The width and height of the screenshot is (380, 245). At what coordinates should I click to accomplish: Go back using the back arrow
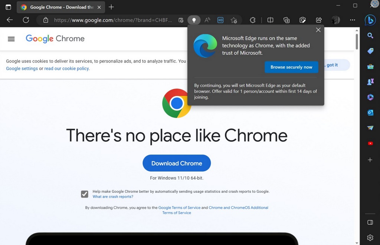(10, 20)
